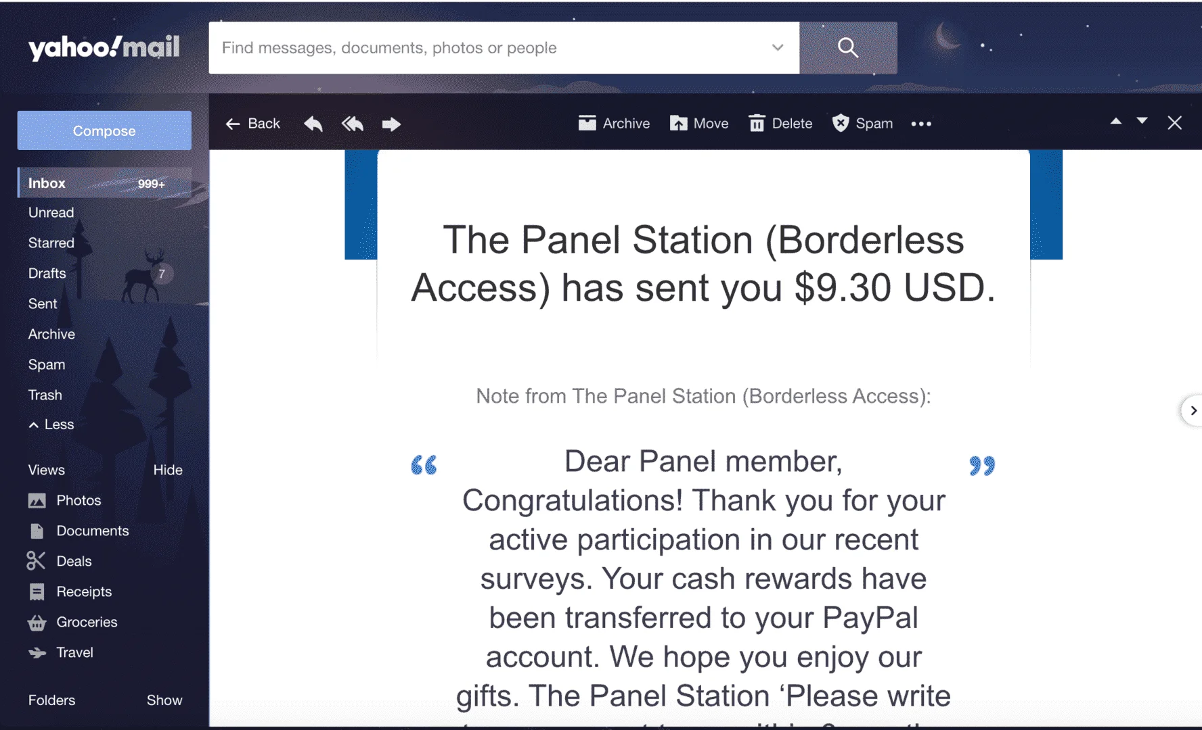1202x730 pixels.
Task: Show the Folders section
Action: (164, 701)
